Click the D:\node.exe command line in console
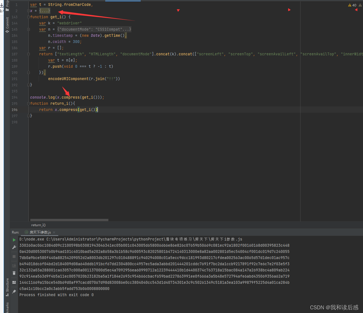The width and height of the screenshot is (363, 313). [131, 239]
